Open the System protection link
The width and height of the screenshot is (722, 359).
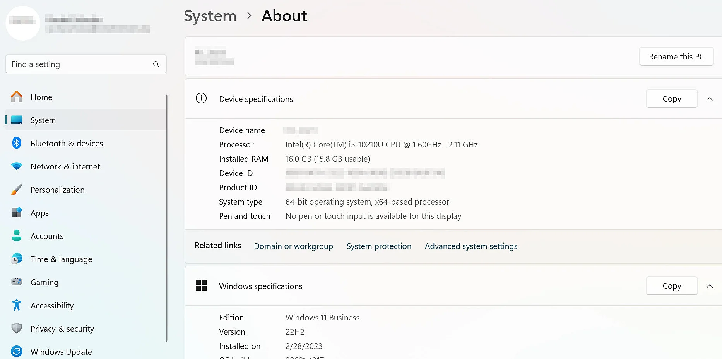(x=379, y=246)
